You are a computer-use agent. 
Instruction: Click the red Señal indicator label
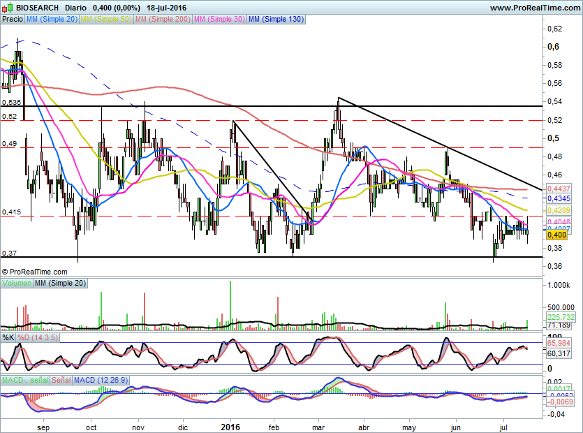pyautogui.click(x=61, y=380)
